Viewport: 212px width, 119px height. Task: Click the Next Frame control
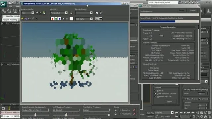coord(188,113)
